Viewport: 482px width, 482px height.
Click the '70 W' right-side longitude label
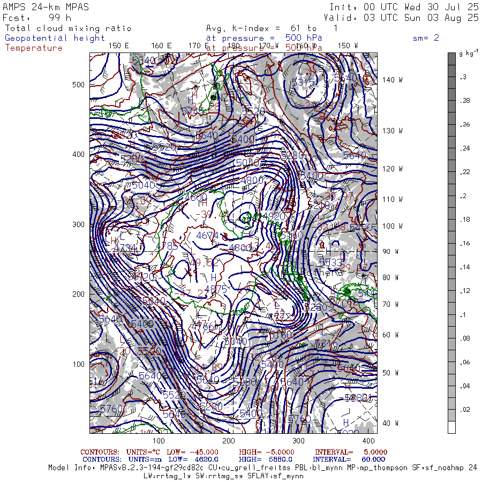[x=390, y=304]
